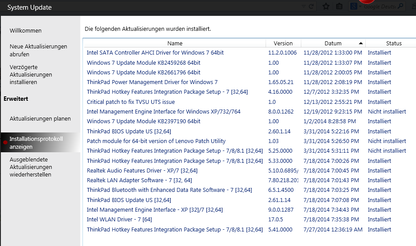This screenshot has width=416, height=246.
Task: Click version 17.0.5 cell
Action: point(275,219)
